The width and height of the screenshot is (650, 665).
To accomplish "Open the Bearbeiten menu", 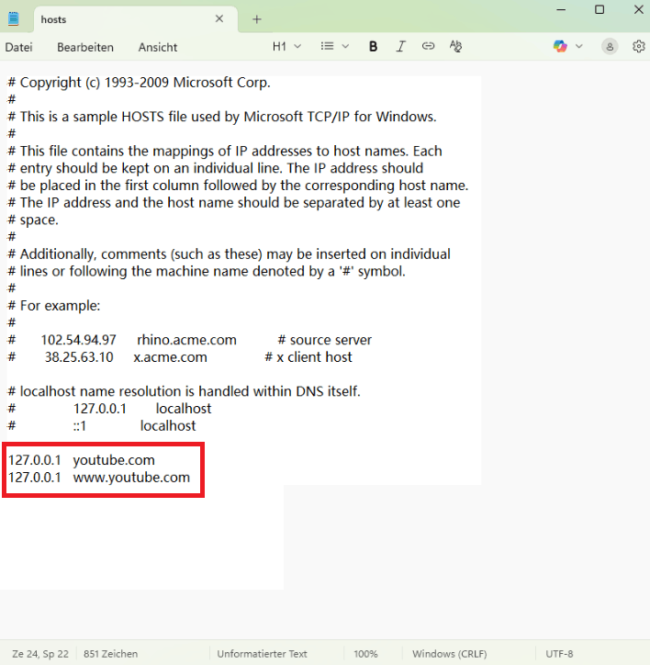I will (85, 47).
